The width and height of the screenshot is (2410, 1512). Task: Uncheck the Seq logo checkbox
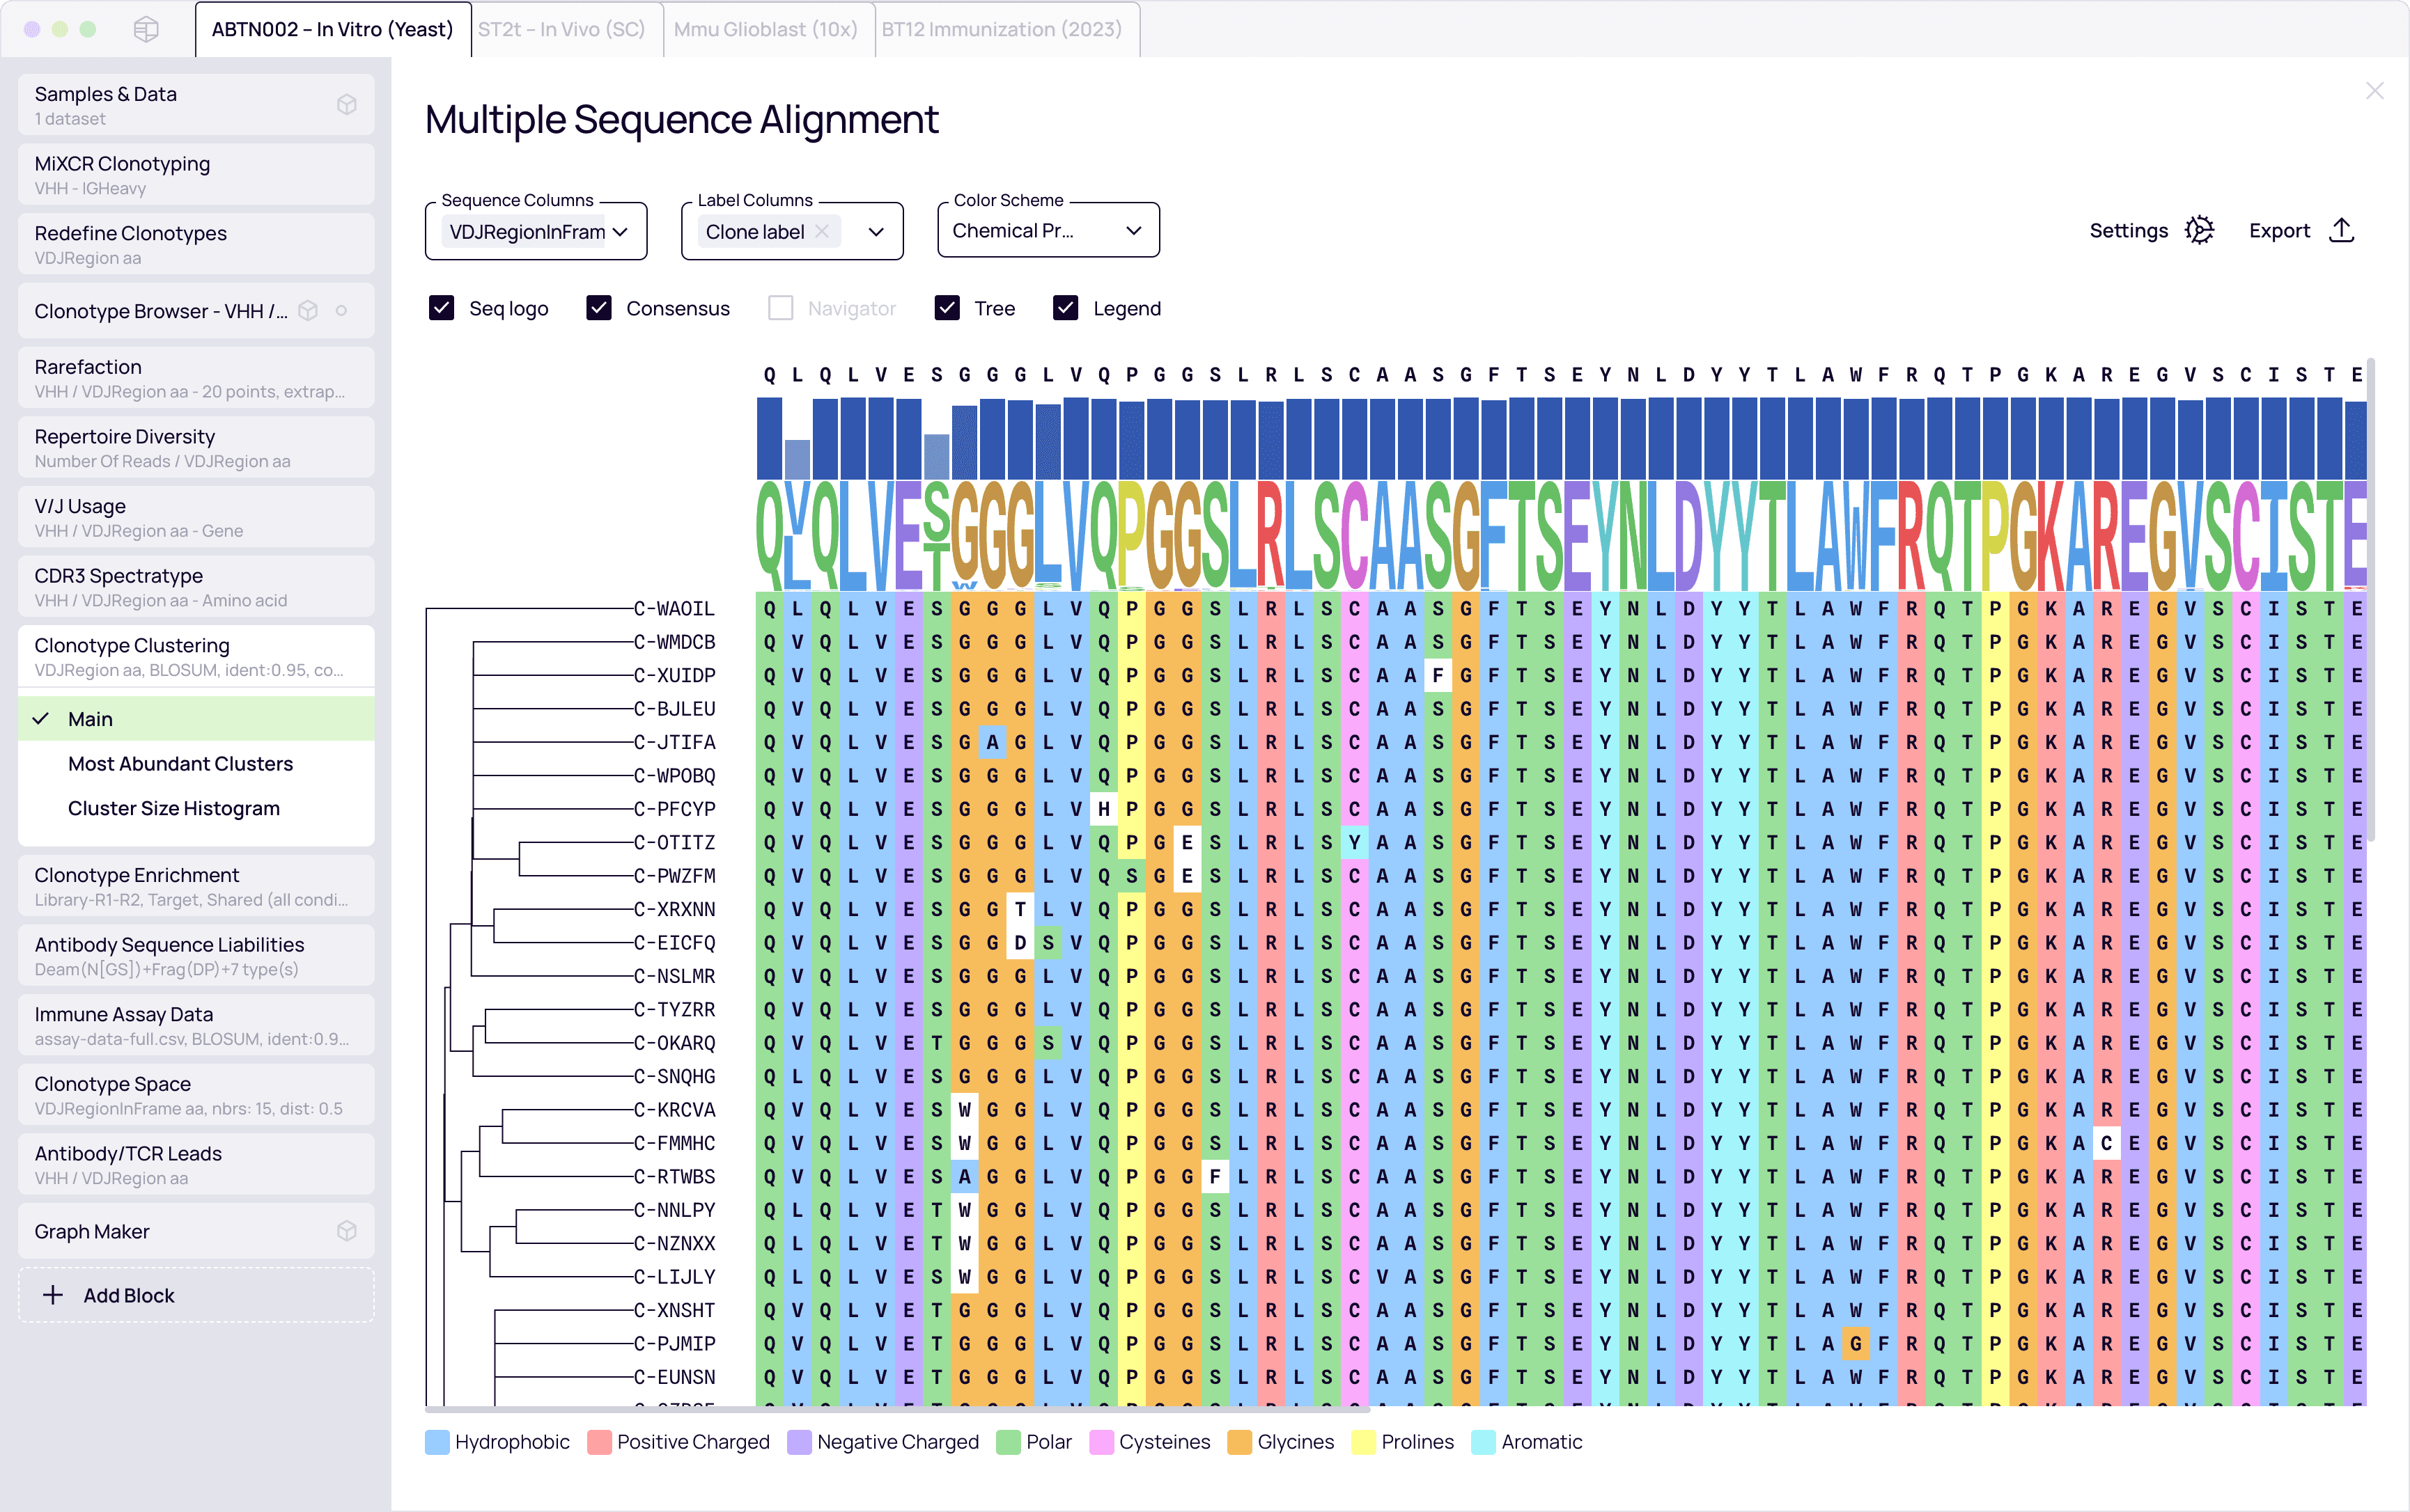pos(441,308)
